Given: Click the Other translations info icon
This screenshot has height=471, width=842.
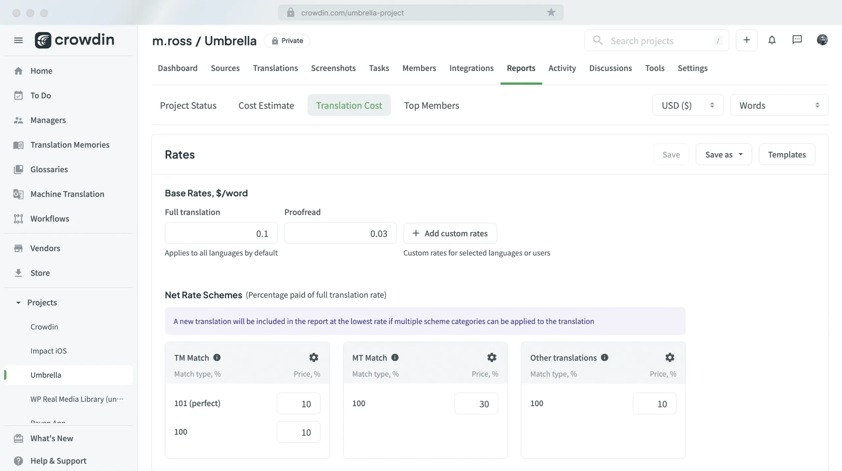Looking at the screenshot, I should coord(605,357).
